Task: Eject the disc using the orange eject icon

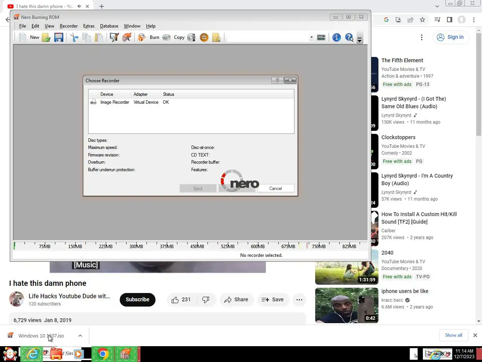Action: pos(204,37)
